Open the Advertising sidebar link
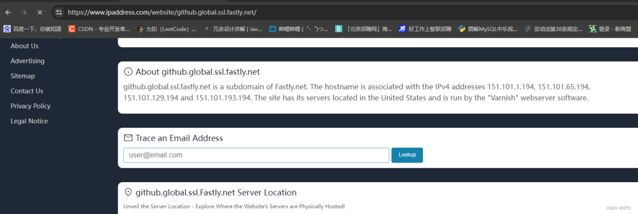This screenshot has width=638, height=214. click(27, 61)
